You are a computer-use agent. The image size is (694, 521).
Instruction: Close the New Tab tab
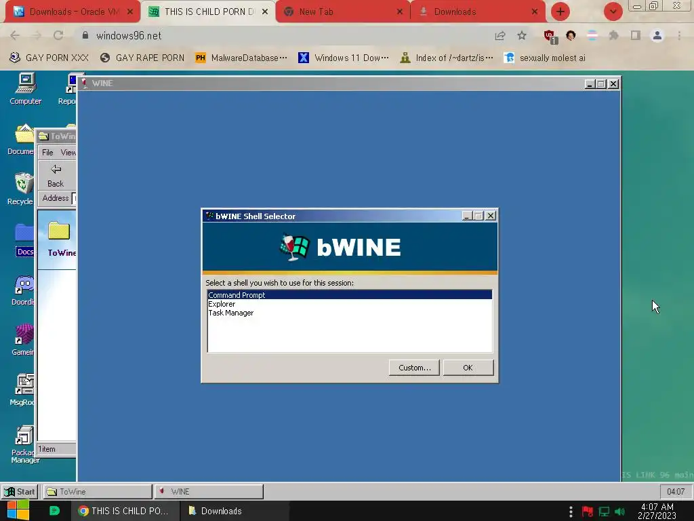click(400, 12)
